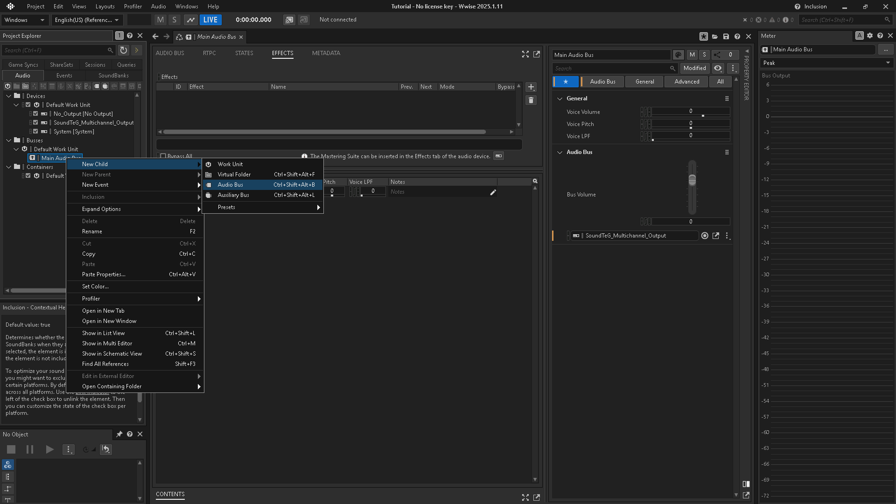This screenshot has height=504, width=896.
Task: Open the Events tab in Project Explorer
Action: [64, 76]
